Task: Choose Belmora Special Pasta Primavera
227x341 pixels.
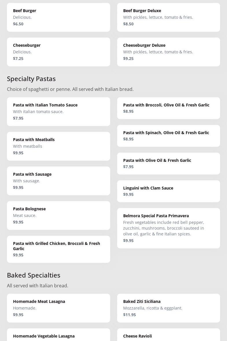Action: tap(168, 228)
